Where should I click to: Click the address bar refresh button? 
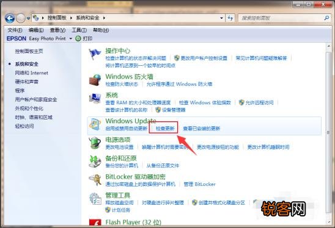point(230,18)
